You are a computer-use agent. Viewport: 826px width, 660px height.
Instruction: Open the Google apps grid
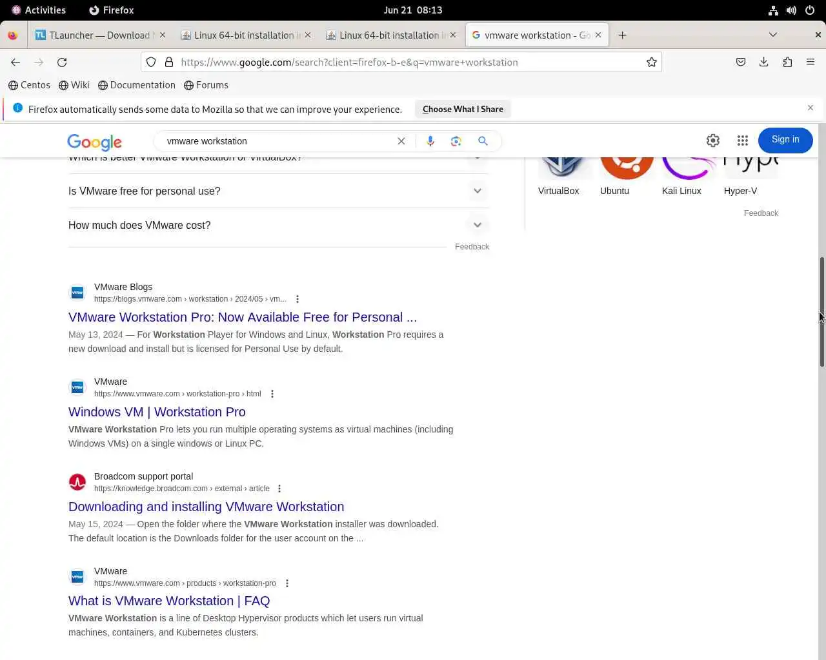pos(743,140)
